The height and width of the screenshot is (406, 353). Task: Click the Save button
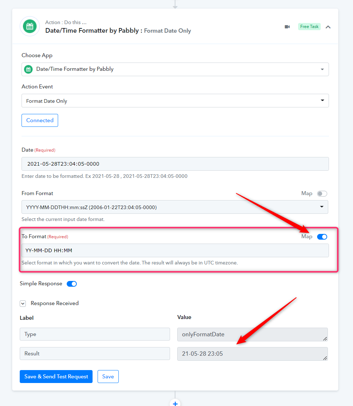pyautogui.click(x=108, y=377)
